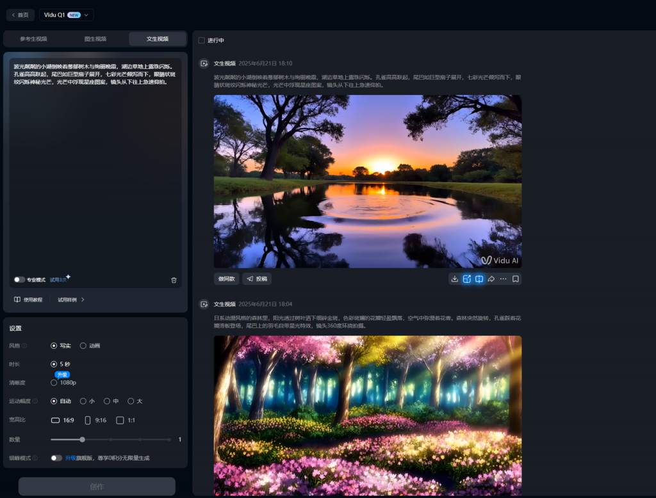
Task: Click the 投稿 submit button
Action: (x=257, y=279)
